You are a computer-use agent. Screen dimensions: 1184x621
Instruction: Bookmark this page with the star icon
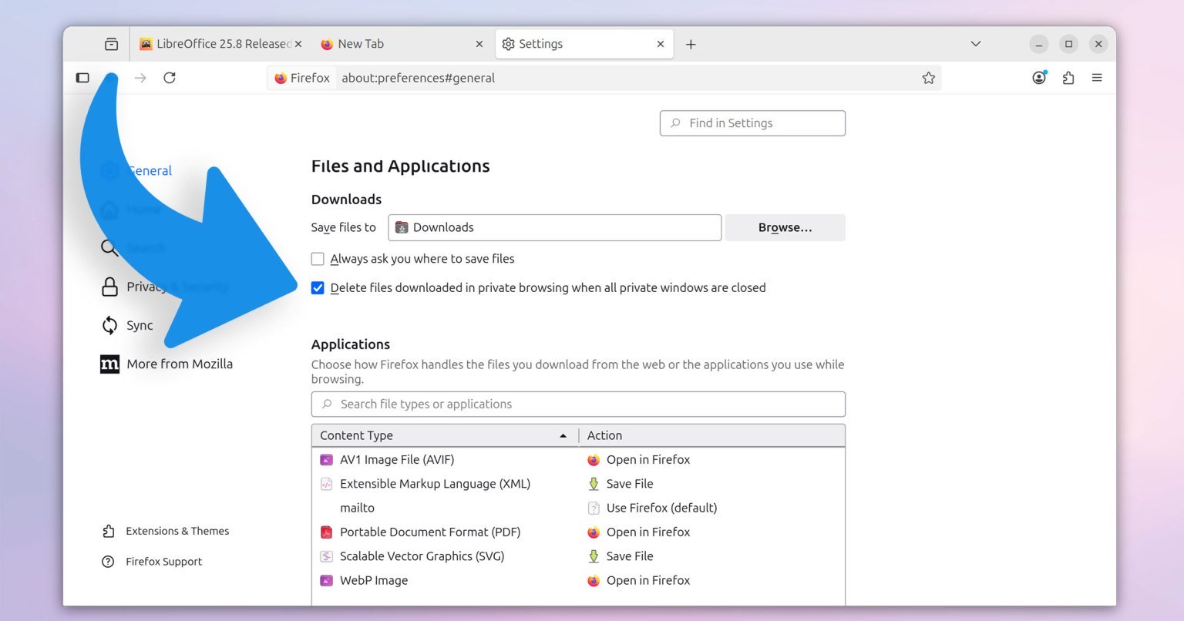[929, 78]
